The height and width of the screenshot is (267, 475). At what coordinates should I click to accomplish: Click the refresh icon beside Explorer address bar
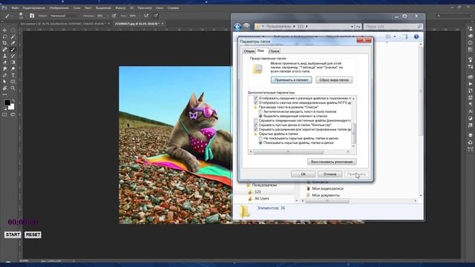pyautogui.click(x=358, y=27)
